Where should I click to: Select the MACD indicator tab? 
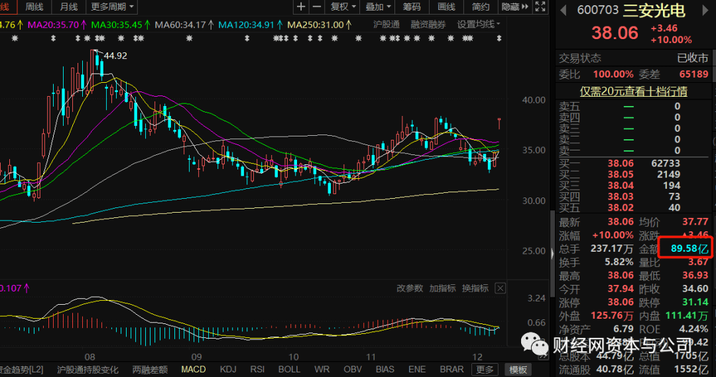[193, 369]
